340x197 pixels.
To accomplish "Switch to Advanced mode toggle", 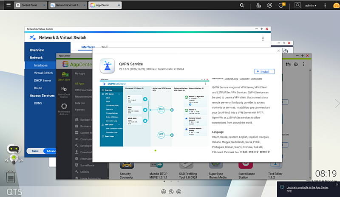I will coord(50,151).
